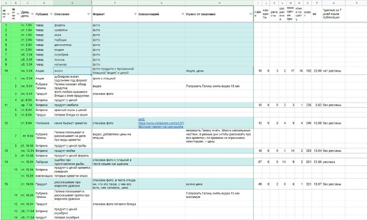Select the cell containing горбуша
Viewport: 367px width, 220px height.
[x=72, y=40]
